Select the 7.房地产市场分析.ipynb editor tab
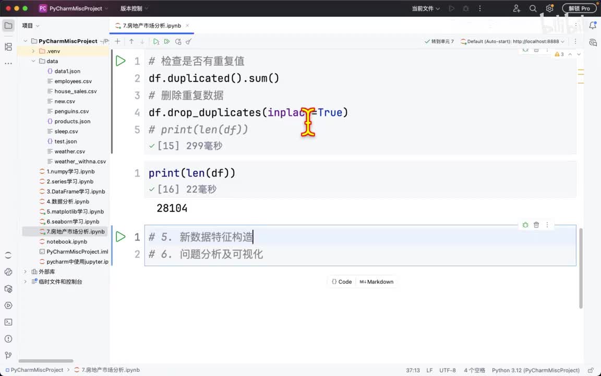Screen dimensions: 601x376 [x=152, y=26]
